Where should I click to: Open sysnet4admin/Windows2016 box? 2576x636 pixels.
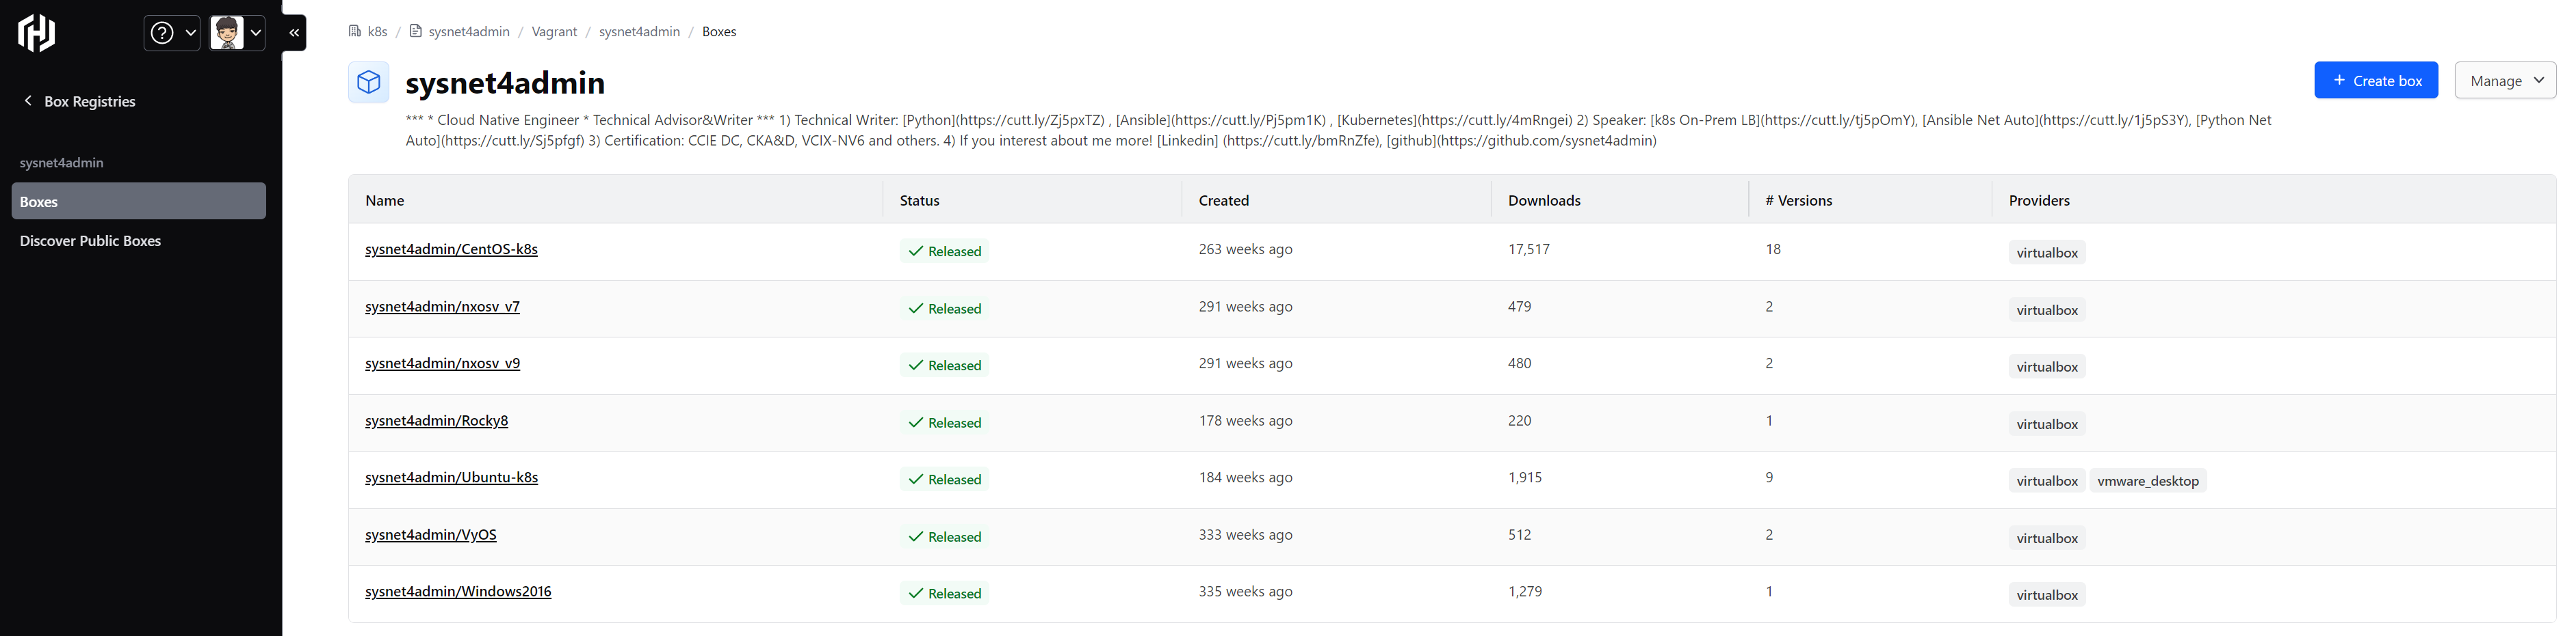pyautogui.click(x=458, y=591)
